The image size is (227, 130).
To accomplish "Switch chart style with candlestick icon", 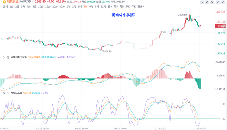I will pyautogui.click(x=212, y=2).
